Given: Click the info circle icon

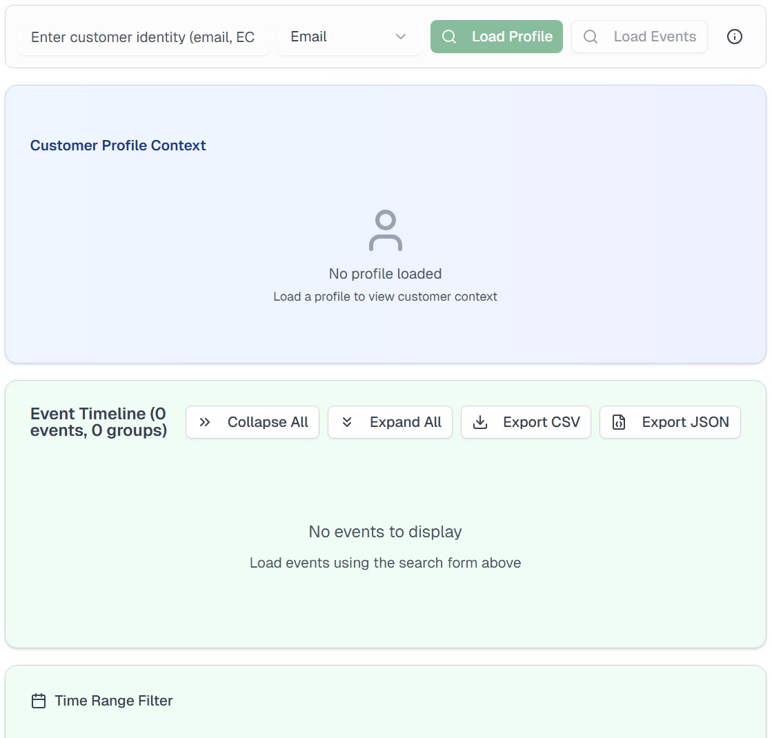Looking at the screenshot, I should (x=735, y=37).
